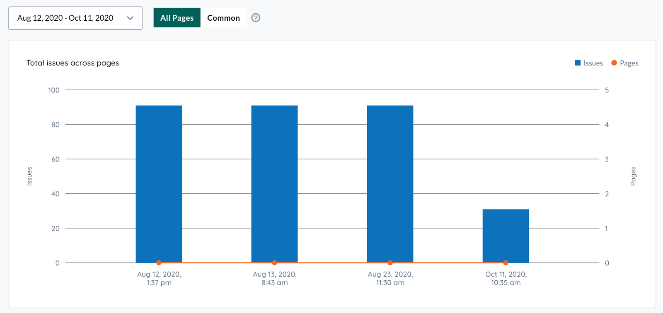The image size is (663, 313).
Task: Click the 'Oct 11, 2020, 10:35 am' axis label
Action: (x=506, y=278)
